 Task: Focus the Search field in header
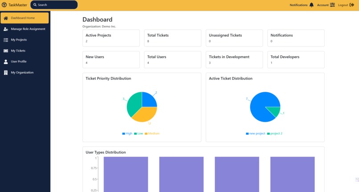coord(54,5)
